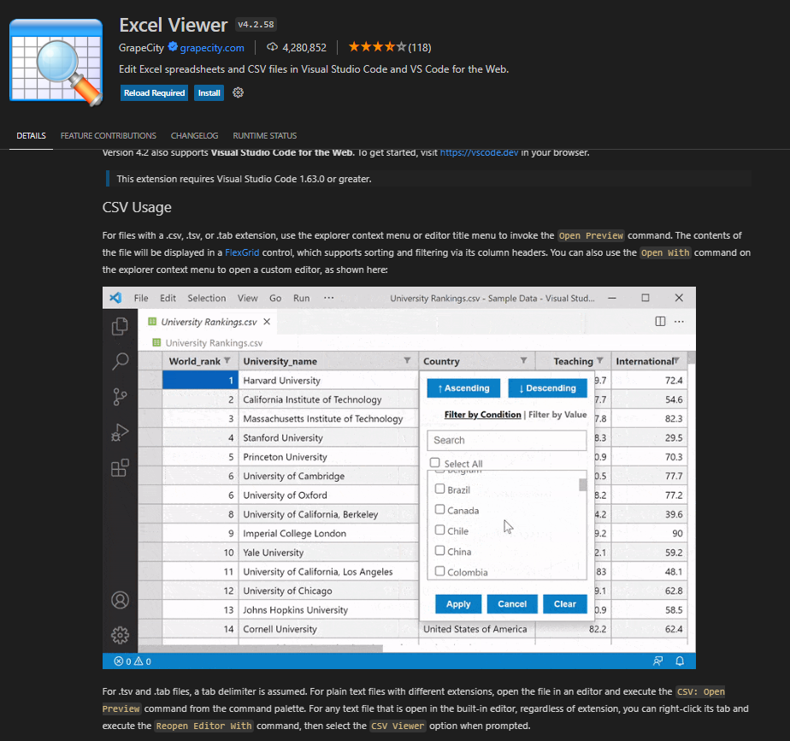Screen dimensions: 790x741
Task: Check the Select All checkbox
Action: click(435, 463)
